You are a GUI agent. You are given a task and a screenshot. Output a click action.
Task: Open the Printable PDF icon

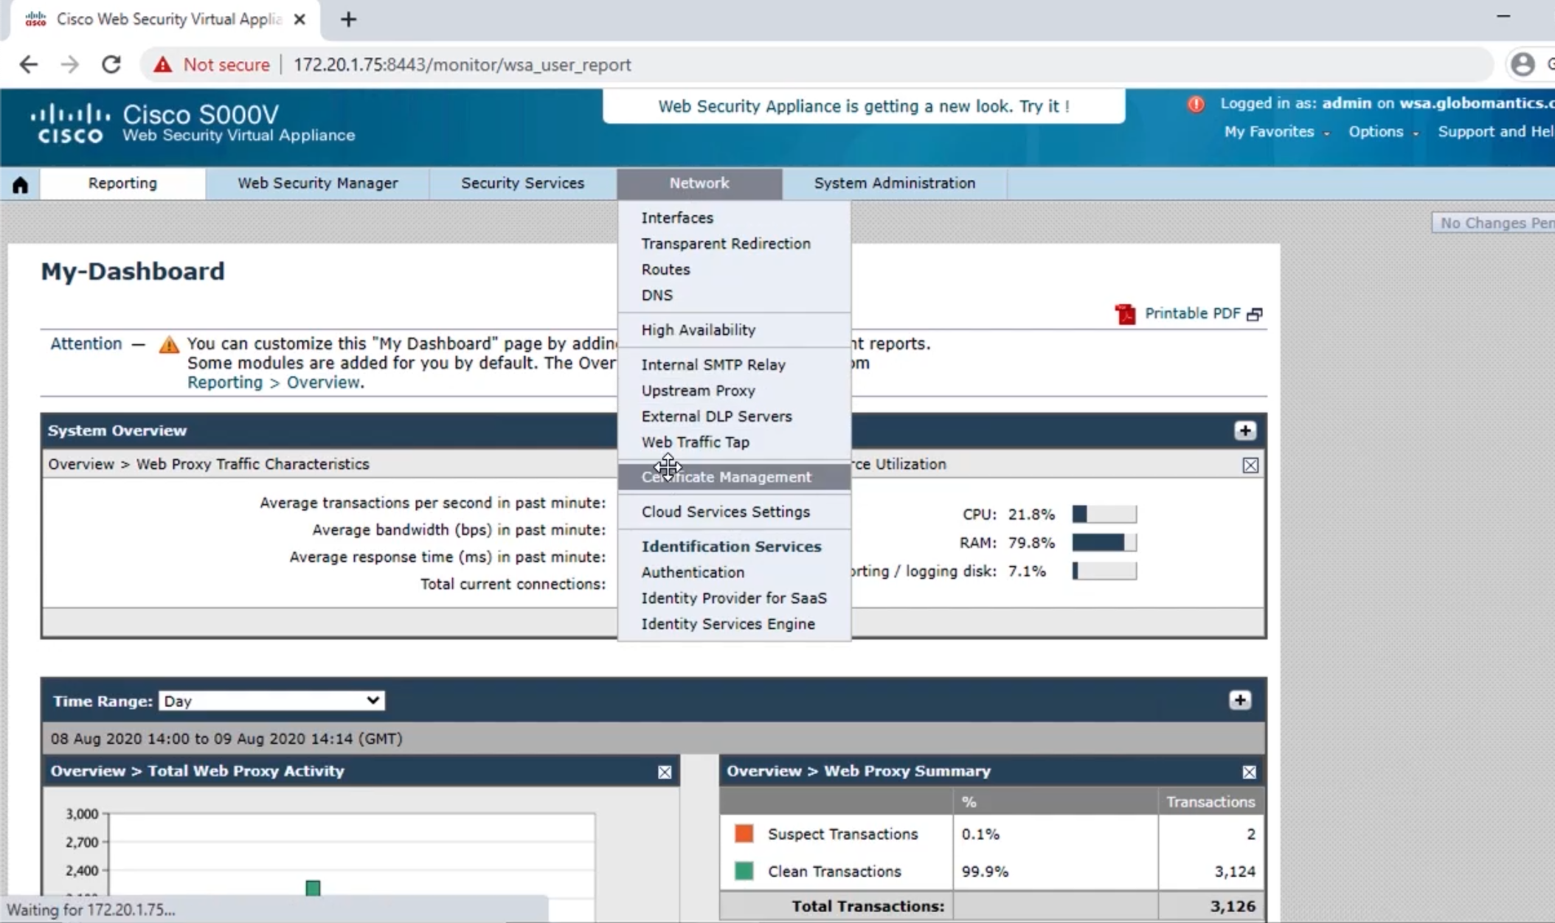click(1125, 314)
